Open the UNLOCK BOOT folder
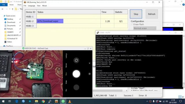The height and width of the screenshot is (104, 185). [x=13, y=35]
